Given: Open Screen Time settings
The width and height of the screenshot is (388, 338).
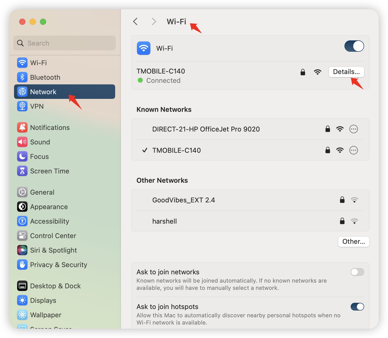Looking at the screenshot, I should [x=65, y=171].
